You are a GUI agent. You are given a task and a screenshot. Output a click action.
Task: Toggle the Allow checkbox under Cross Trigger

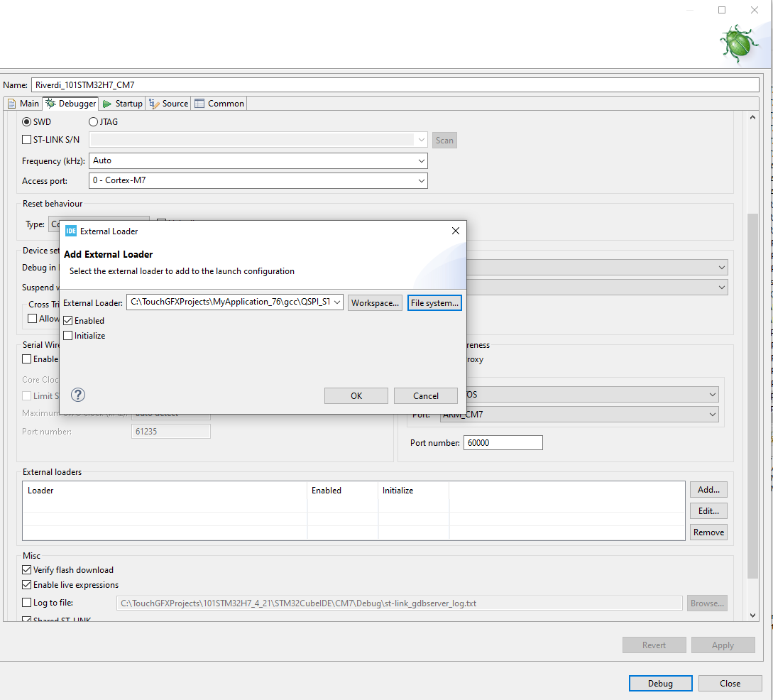tap(33, 319)
